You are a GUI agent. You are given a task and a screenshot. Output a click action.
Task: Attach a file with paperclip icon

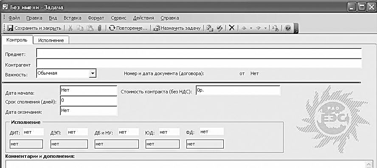point(99,28)
